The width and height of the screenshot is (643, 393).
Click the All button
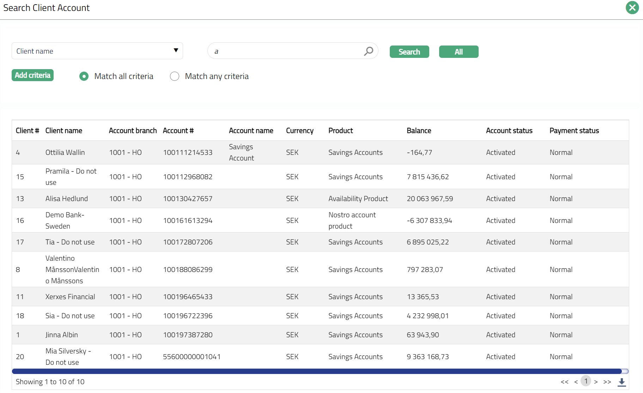pyautogui.click(x=459, y=52)
